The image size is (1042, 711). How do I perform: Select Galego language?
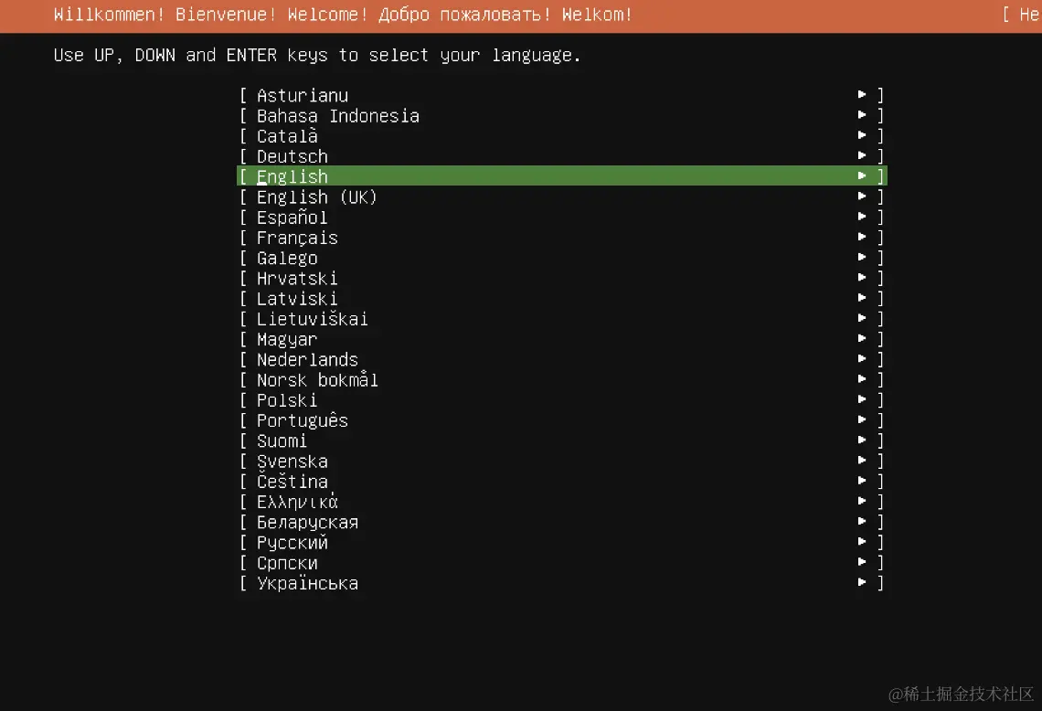click(x=561, y=258)
